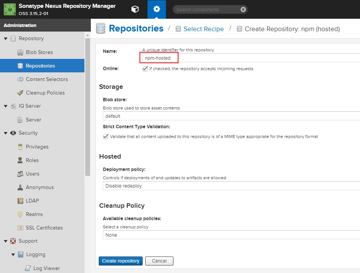Image resolution: width=360 pixels, height=273 pixels.
Task: Click the Privileges medal icon
Action: [20, 147]
